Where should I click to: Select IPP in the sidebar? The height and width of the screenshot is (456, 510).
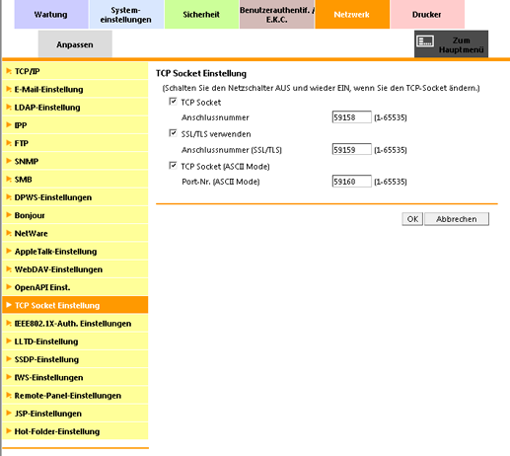pyautogui.click(x=75, y=125)
